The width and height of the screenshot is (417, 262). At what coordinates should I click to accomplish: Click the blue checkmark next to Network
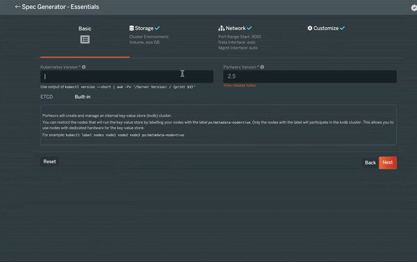pyautogui.click(x=250, y=28)
